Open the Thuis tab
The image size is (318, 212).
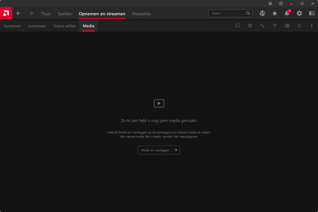(45, 14)
